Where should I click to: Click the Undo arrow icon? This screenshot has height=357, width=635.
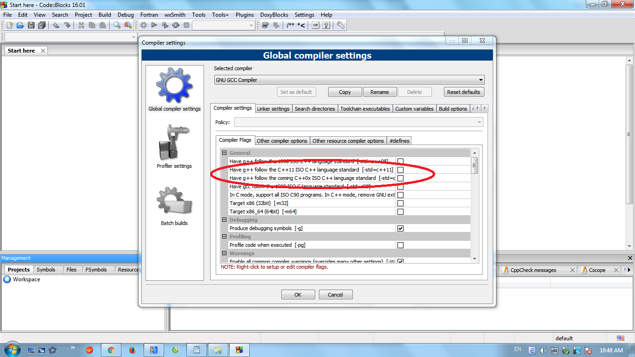click(x=56, y=25)
